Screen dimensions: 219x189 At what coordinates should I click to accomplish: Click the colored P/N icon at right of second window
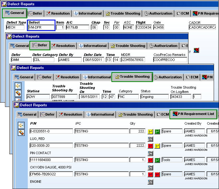click(x=196, y=50)
